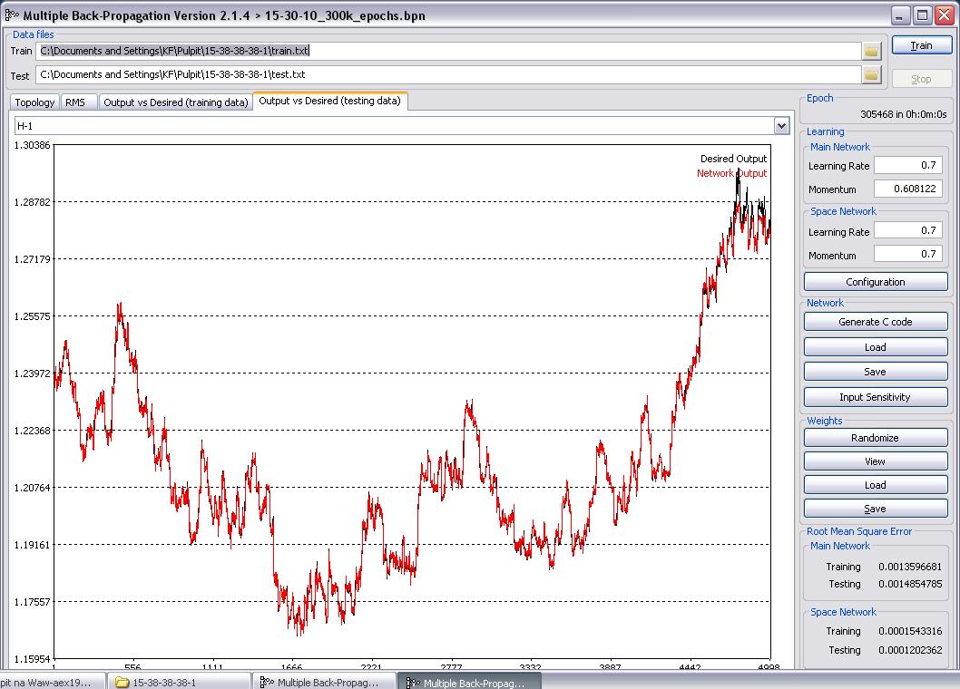Select active Multiple Back-Propag taskbar button
This screenshot has width=960, height=689.
[x=470, y=682]
